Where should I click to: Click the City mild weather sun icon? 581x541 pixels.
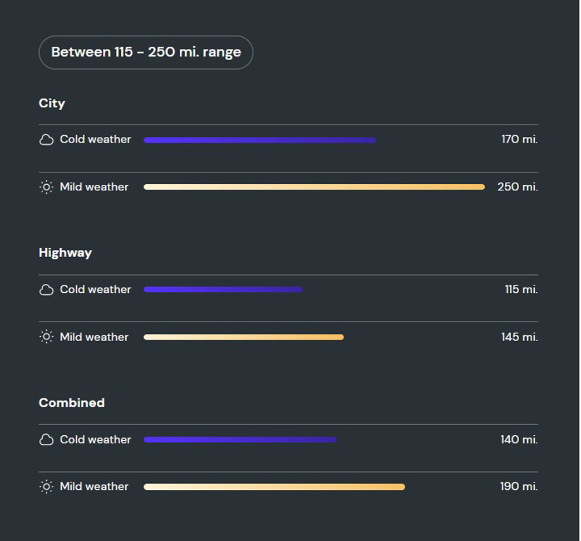(x=47, y=187)
